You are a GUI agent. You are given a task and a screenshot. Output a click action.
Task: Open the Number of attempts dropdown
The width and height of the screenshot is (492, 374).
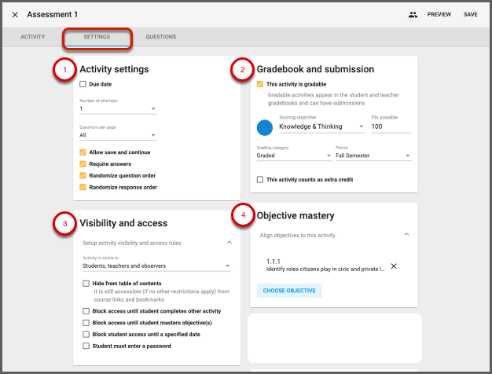tap(118, 110)
